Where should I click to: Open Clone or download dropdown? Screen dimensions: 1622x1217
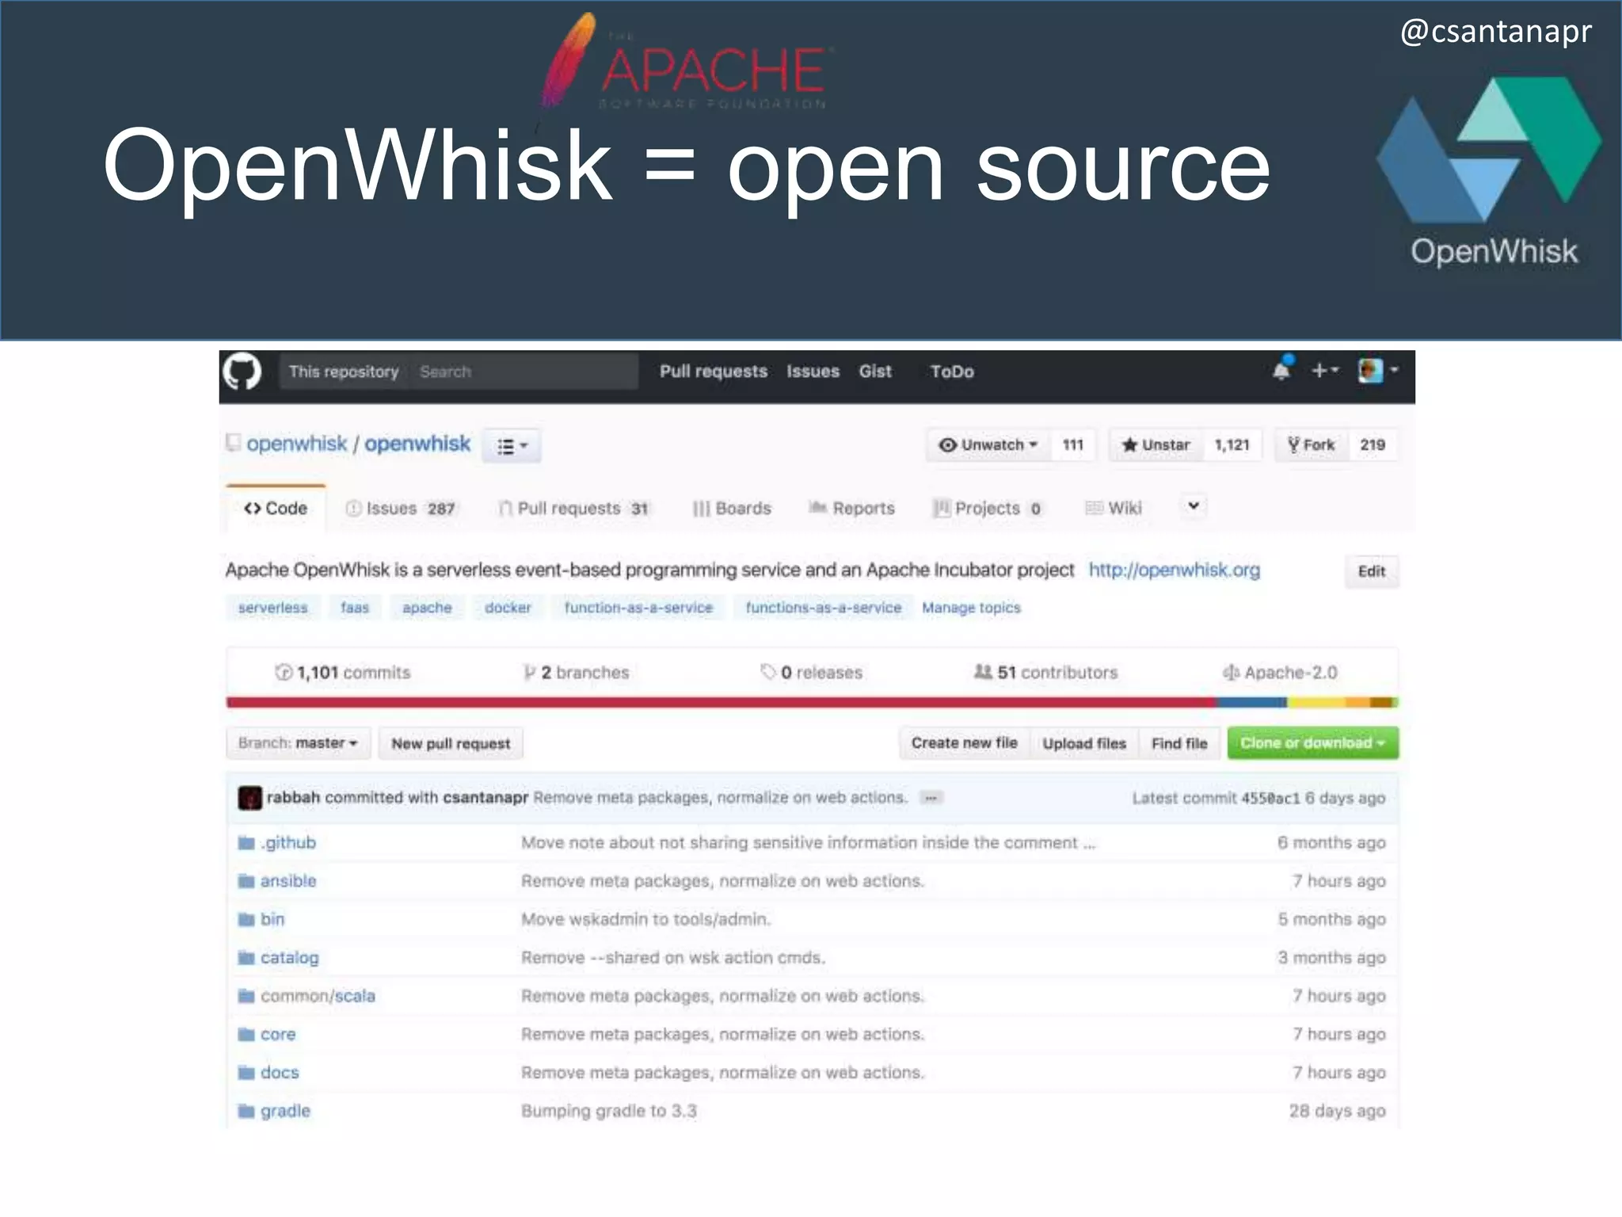1312,743
